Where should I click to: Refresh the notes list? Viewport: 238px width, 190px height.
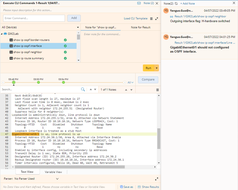176,3
